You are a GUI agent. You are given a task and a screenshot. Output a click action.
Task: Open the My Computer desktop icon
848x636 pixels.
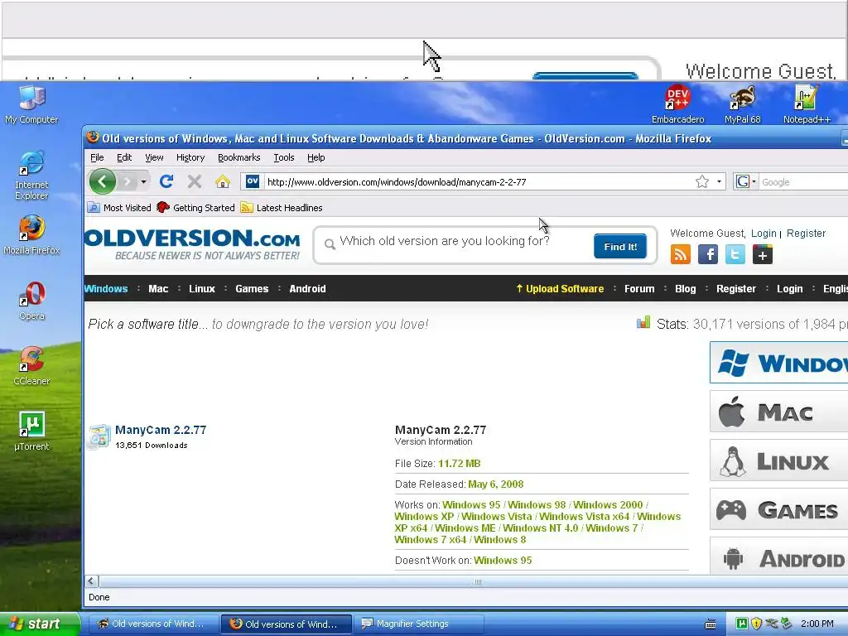[31, 104]
